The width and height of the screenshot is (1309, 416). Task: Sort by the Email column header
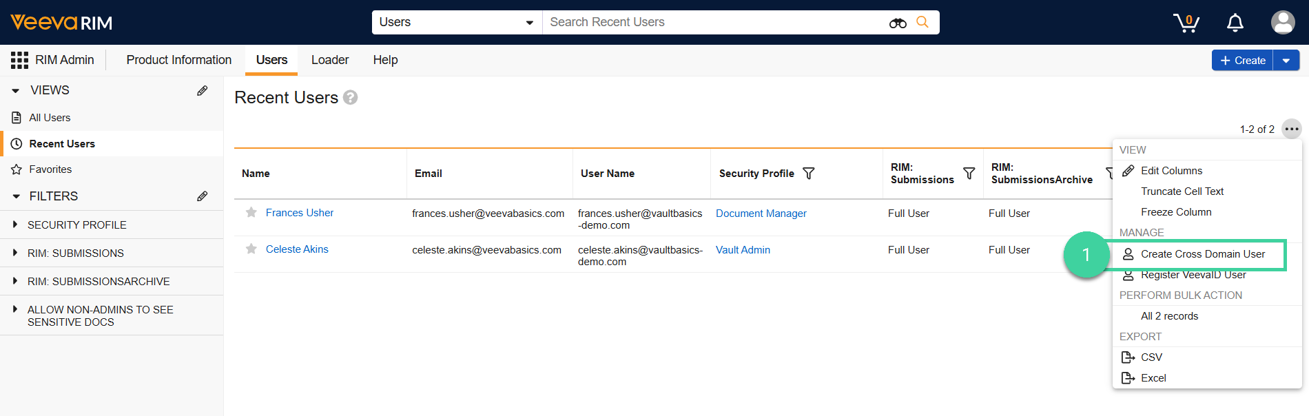[428, 174]
